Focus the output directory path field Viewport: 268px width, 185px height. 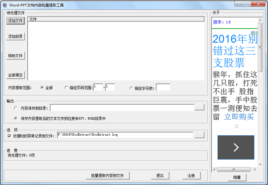coord(122,108)
